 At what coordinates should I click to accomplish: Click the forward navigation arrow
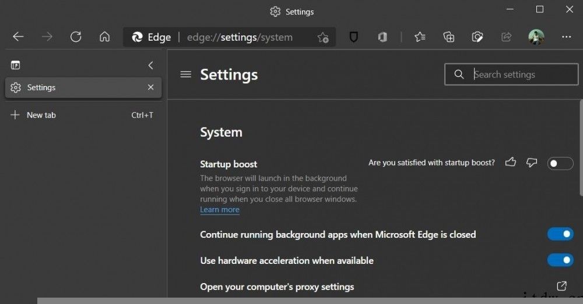click(47, 37)
